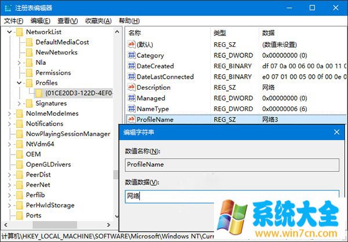The image size is (348, 242).
Task: Select the PeerDist folder icon
Action: click(20, 175)
